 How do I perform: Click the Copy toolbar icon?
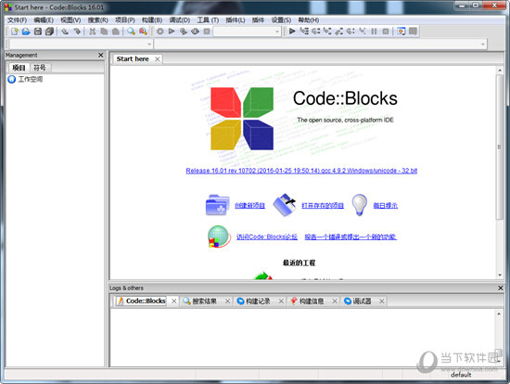point(104,32)
